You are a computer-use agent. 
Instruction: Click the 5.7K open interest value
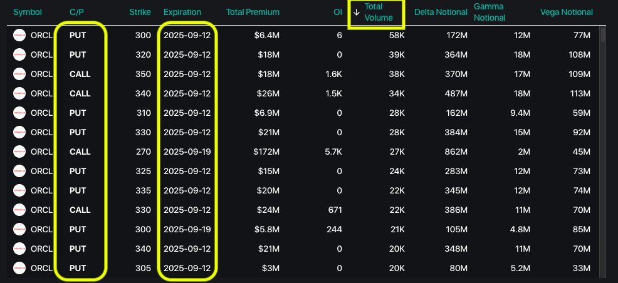click(334, 152)
